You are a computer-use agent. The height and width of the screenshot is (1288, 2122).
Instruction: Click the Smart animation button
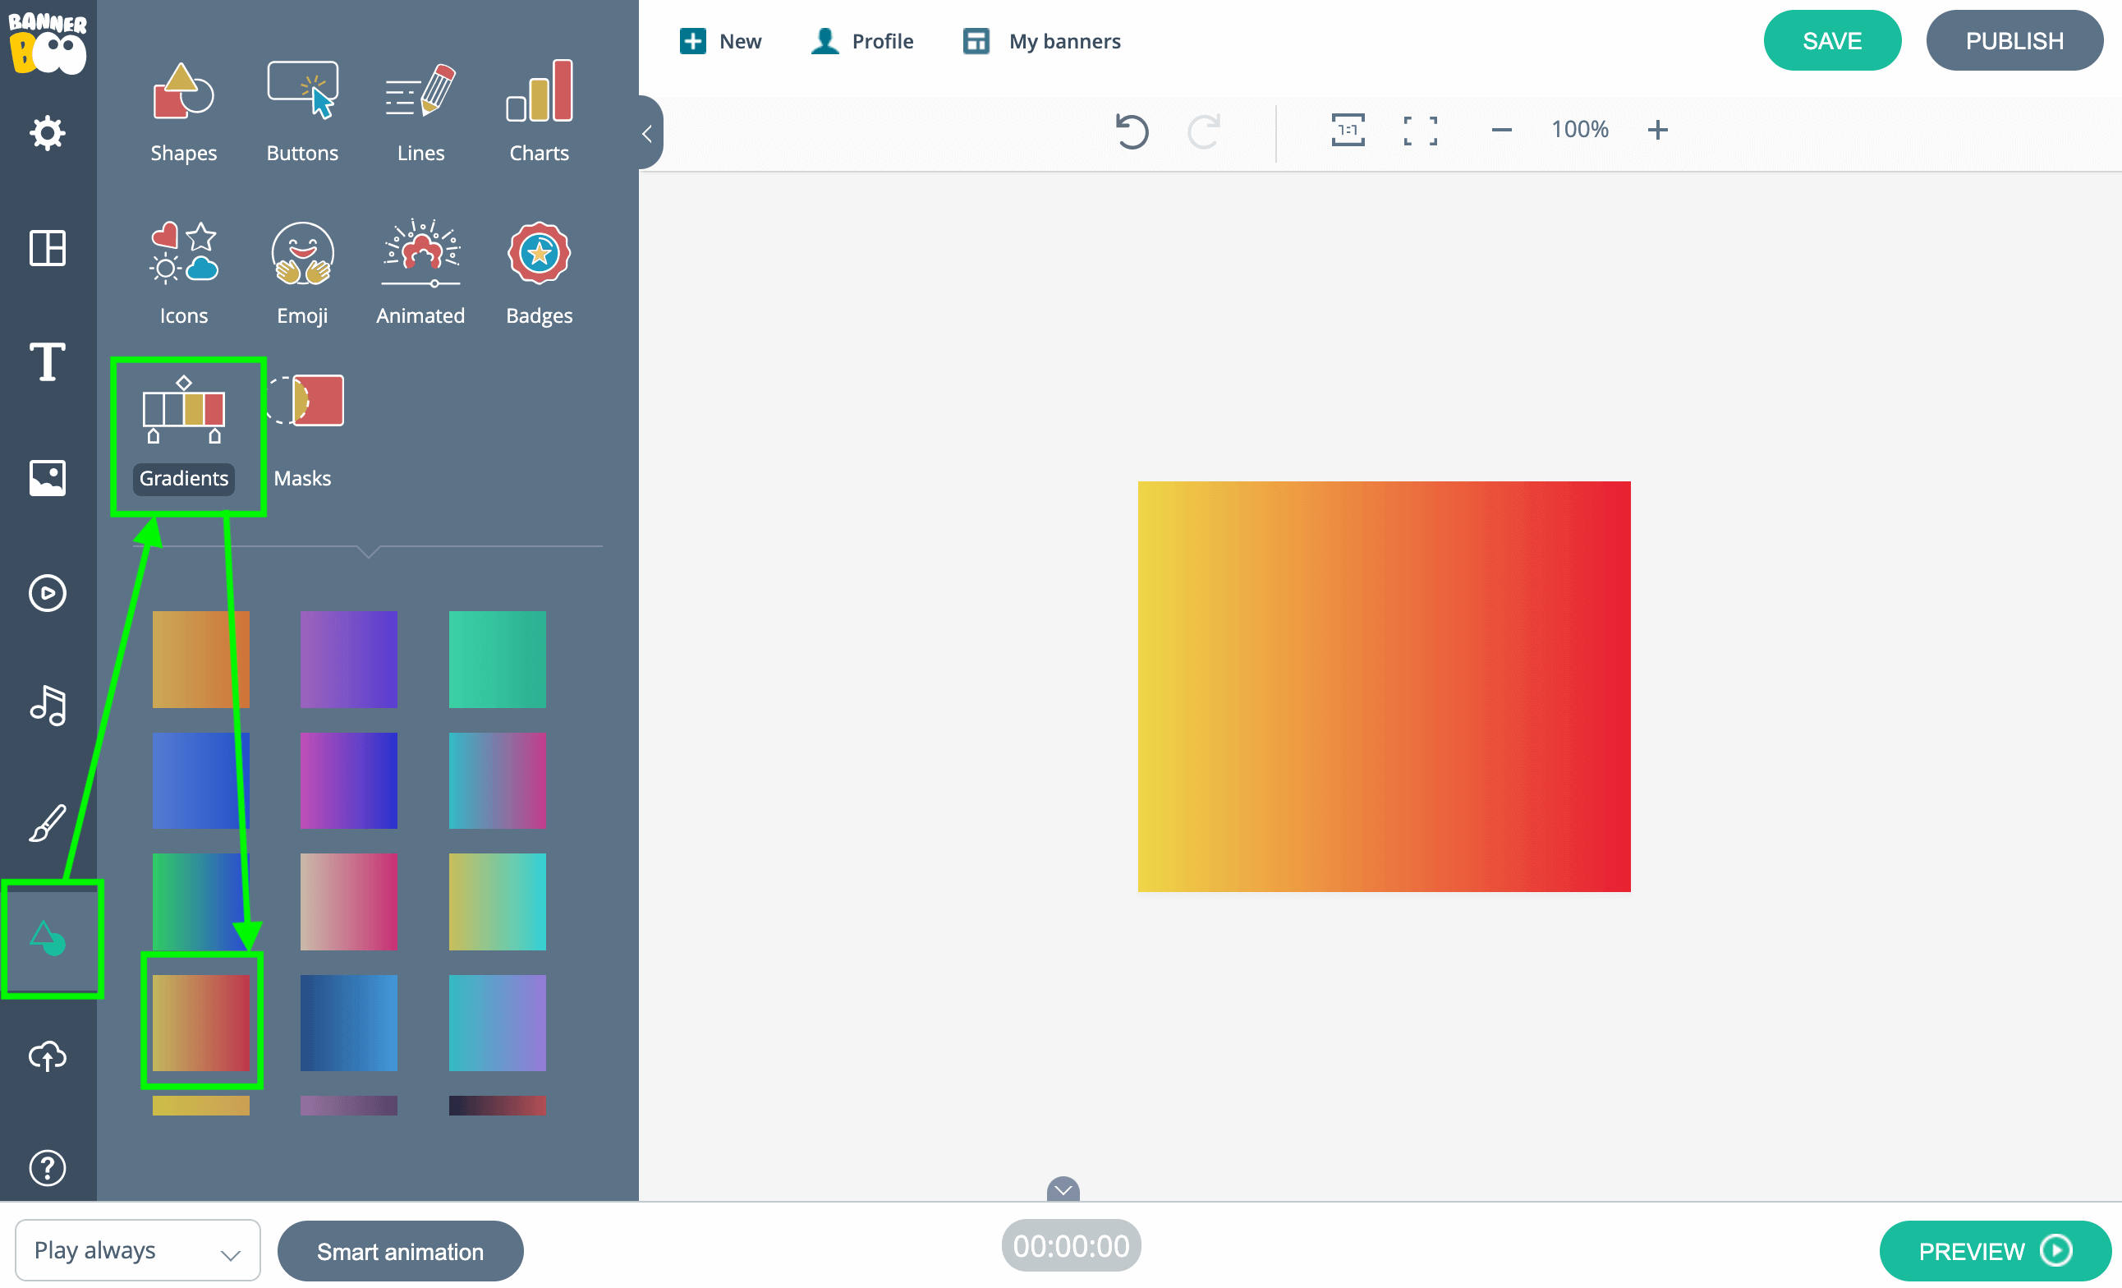401,1251
